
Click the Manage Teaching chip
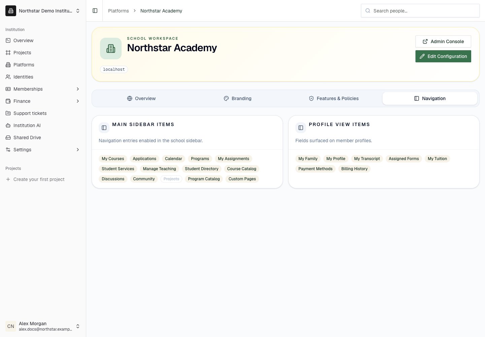159,169
